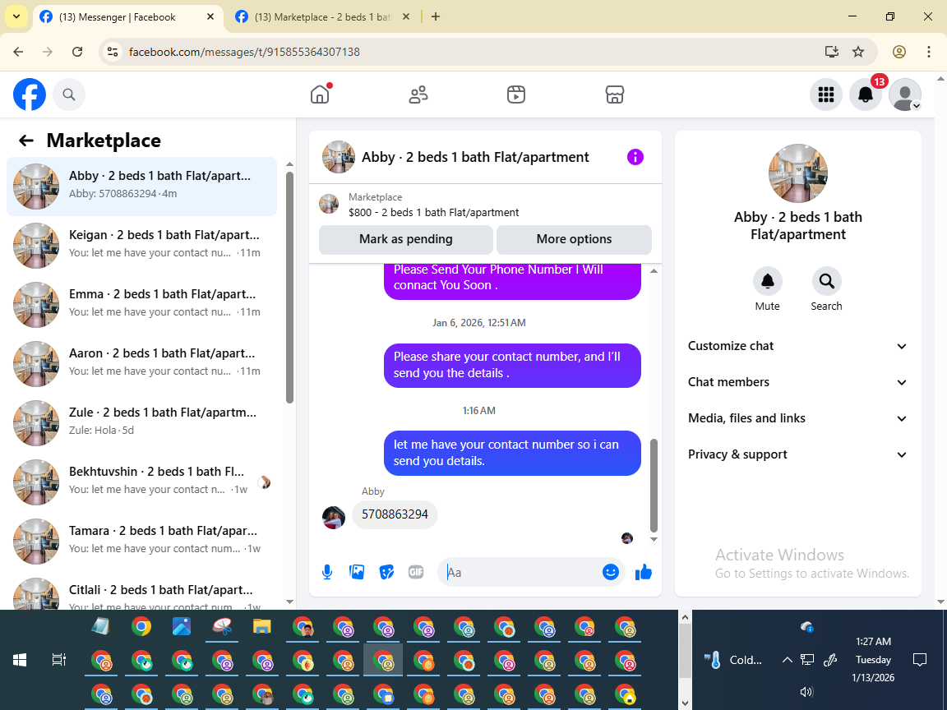This screenshot has width=947, height=710.
Task: Open Windows Start button
Action: tap(20, 660)
